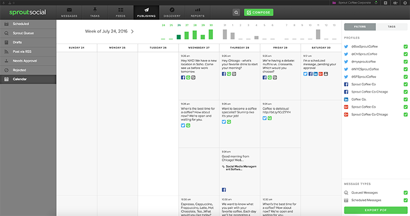The height and width of the screenshot is (216, 410).
Task: Select the Filters tab in right panel
Action: pyautogui.click(x=360, y=27)
